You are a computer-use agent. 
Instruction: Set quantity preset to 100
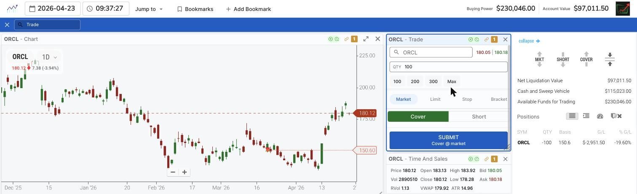pos(397,81)
